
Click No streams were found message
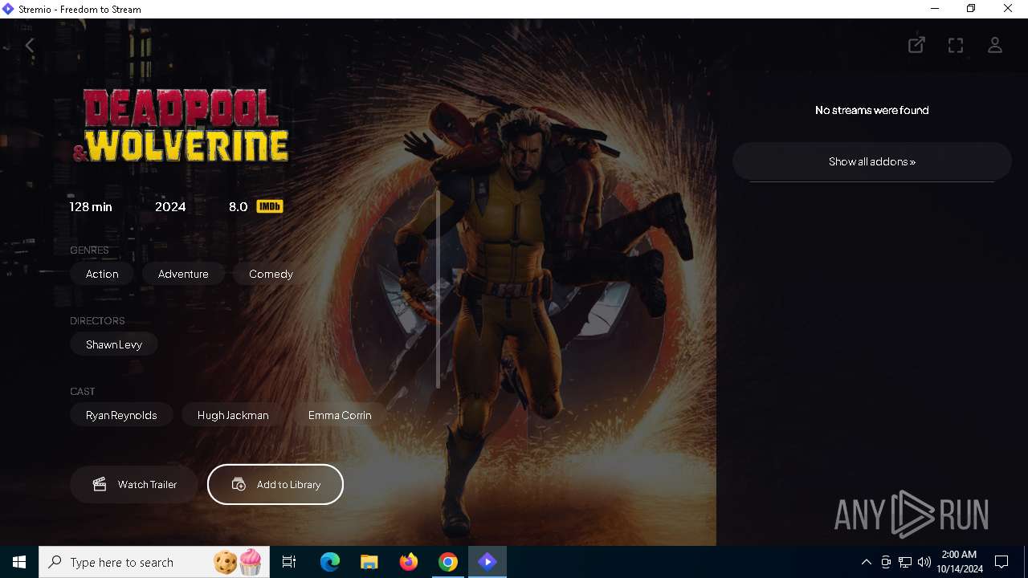point(872,110)
